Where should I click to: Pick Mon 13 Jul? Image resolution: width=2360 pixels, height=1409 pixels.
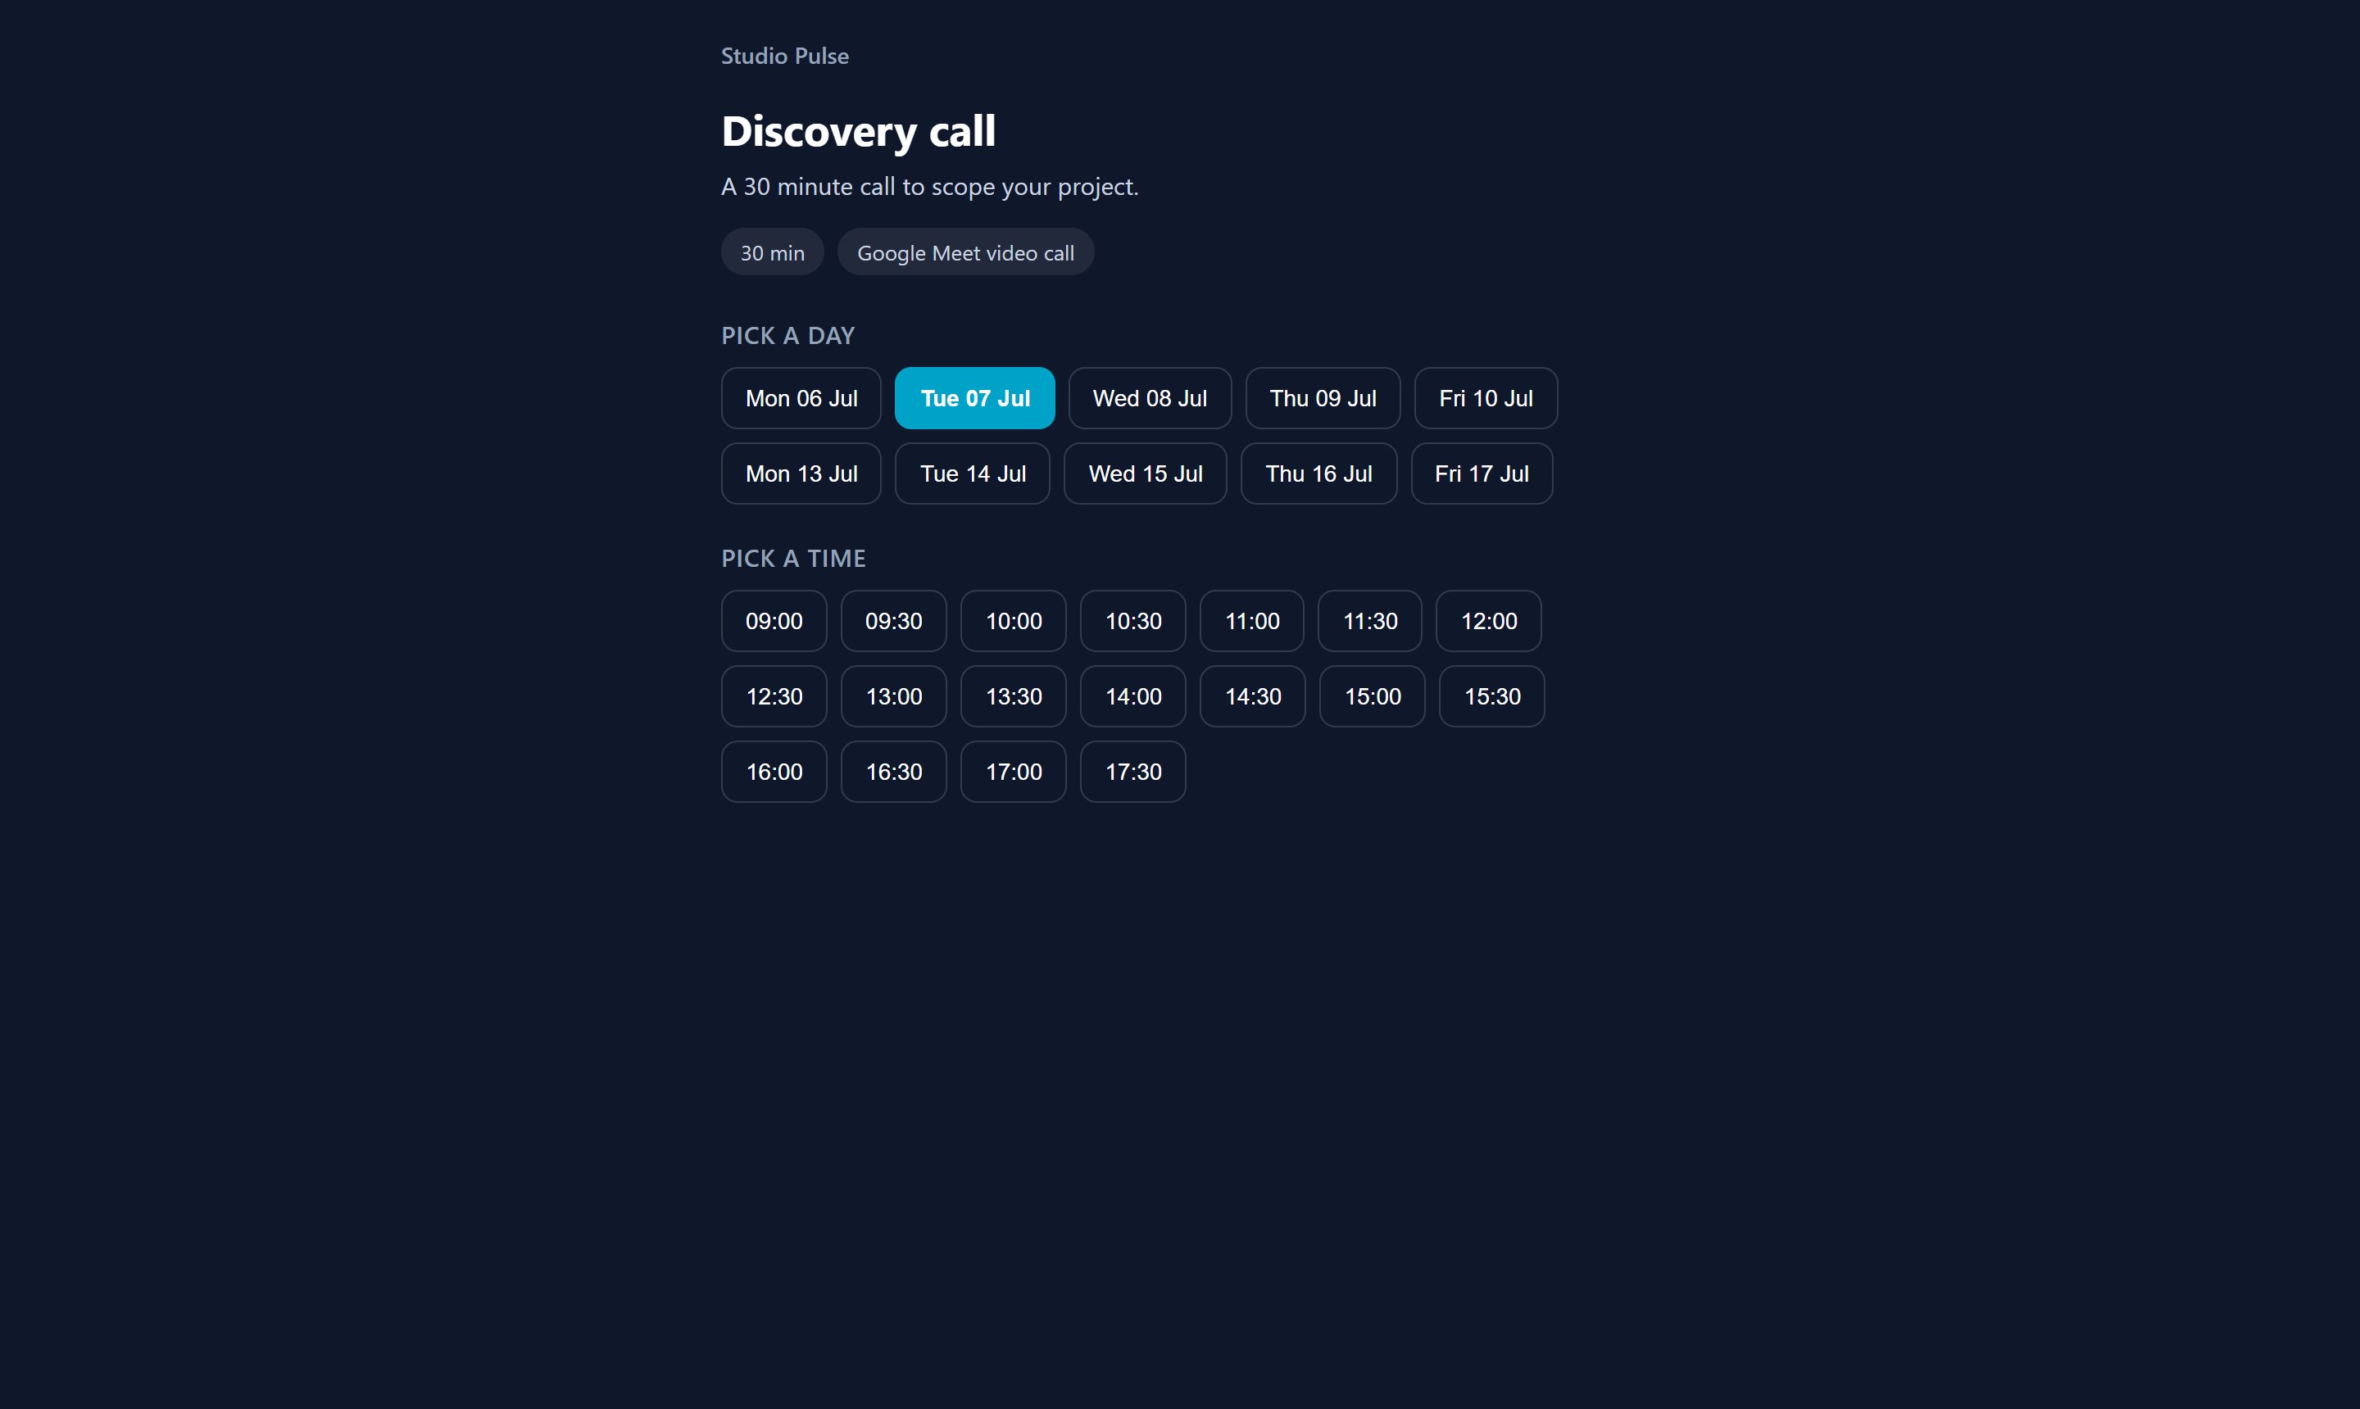[801, 473]
